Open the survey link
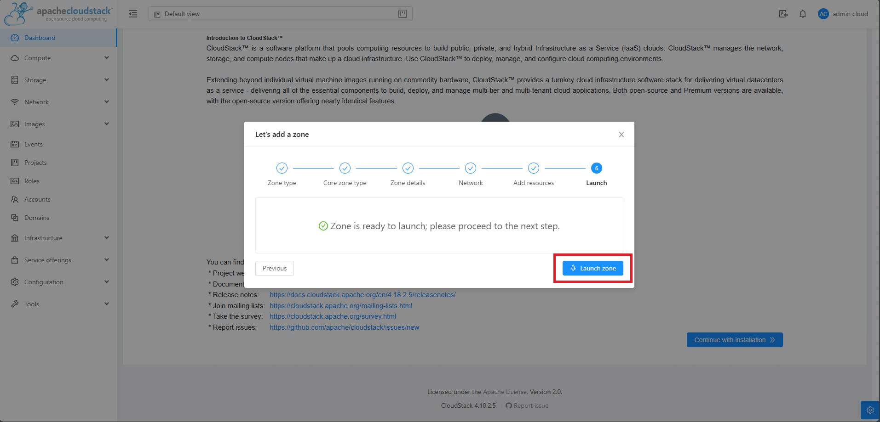880x422 pixels. click(x=333, y=316)
